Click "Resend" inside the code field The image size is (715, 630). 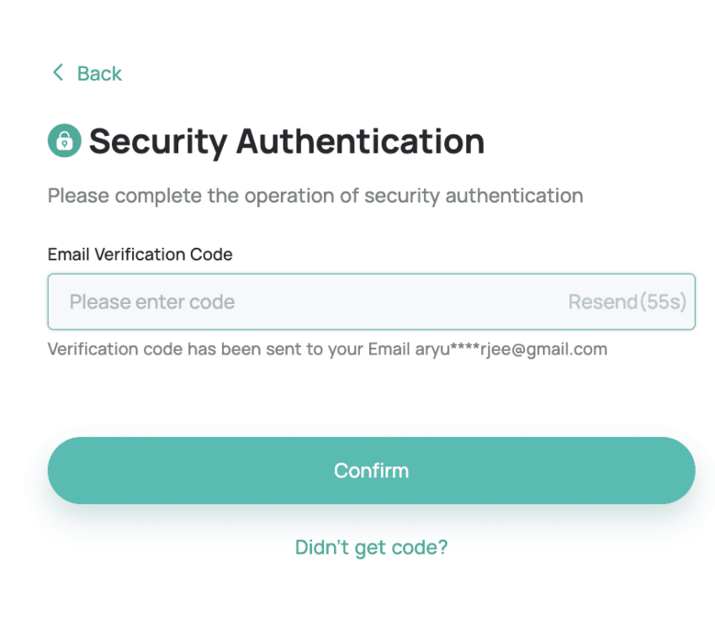(x=602, y=302)
